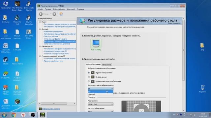This screenshot has width=211, height=118.
Task: Open the Рабочий стол menu
Action: pyautogui.click(x=59, y=9)
